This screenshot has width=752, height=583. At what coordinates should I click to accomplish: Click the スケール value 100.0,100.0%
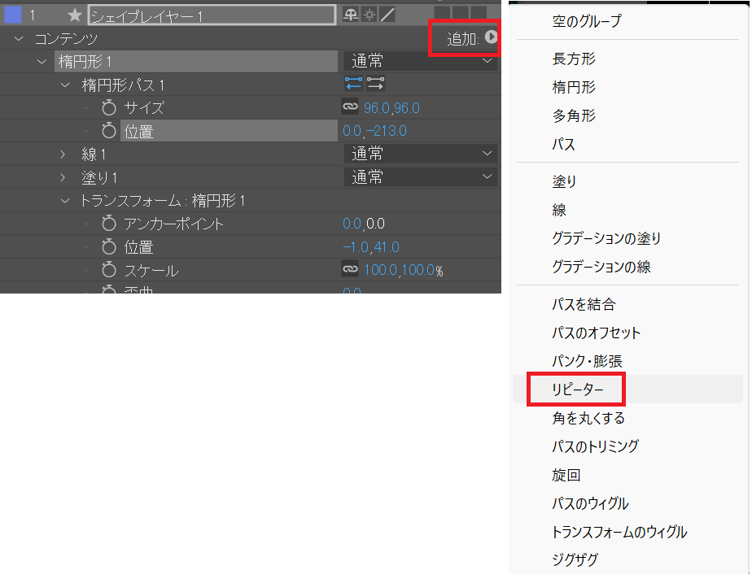pyautogui.click(x=404, y=270)
